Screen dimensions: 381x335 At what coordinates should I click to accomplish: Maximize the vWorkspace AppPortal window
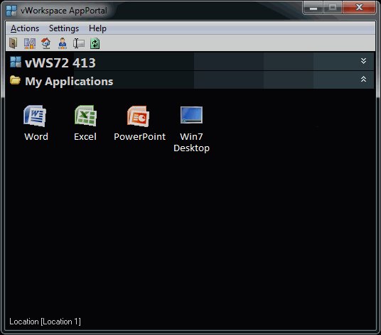coord(333,8)
